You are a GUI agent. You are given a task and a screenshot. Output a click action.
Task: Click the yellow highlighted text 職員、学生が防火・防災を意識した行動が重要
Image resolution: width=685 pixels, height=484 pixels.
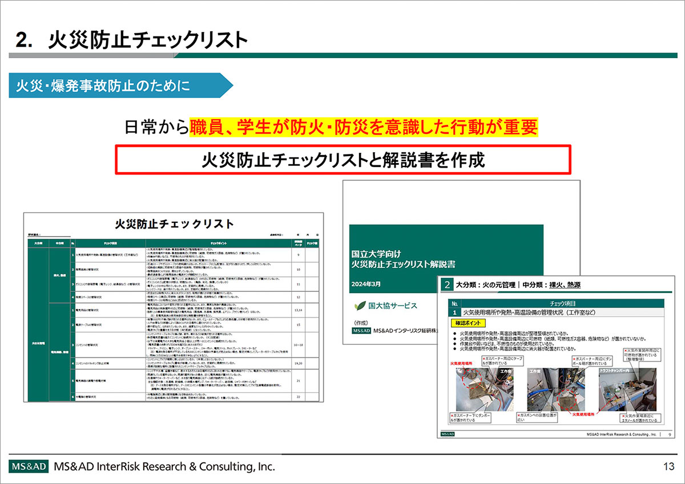tap(363, 127)
